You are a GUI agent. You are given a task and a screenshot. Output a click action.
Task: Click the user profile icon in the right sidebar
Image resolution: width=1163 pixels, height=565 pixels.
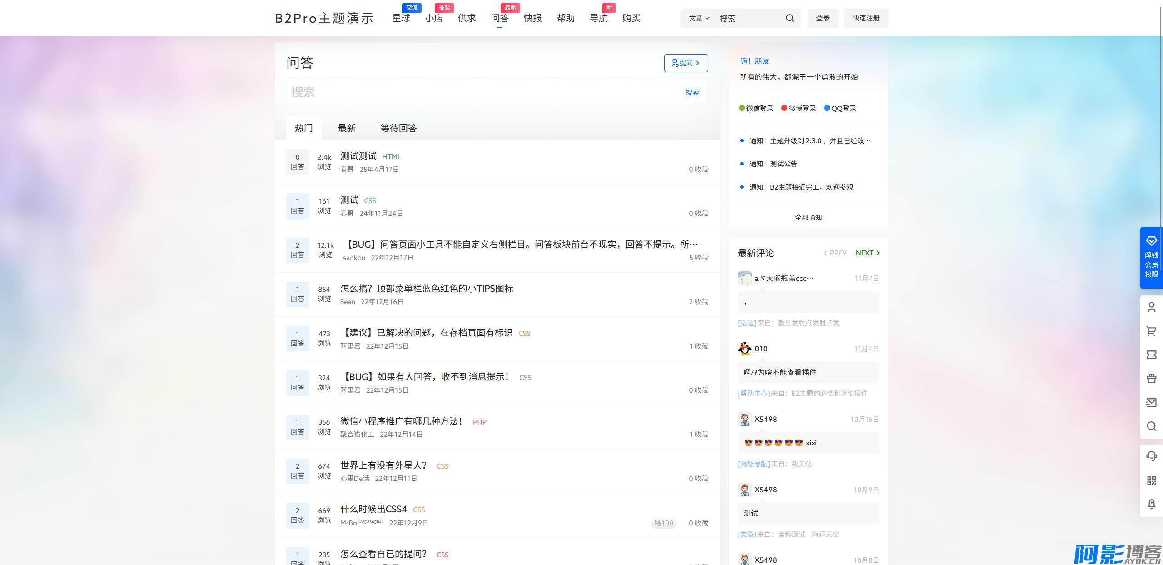1151,307
